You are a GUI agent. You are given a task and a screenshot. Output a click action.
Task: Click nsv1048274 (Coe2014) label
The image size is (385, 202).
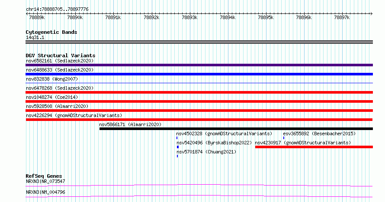click(52, 97)
